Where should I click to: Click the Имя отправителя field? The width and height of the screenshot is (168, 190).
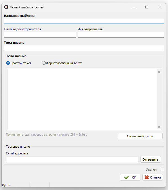point(121,35)
